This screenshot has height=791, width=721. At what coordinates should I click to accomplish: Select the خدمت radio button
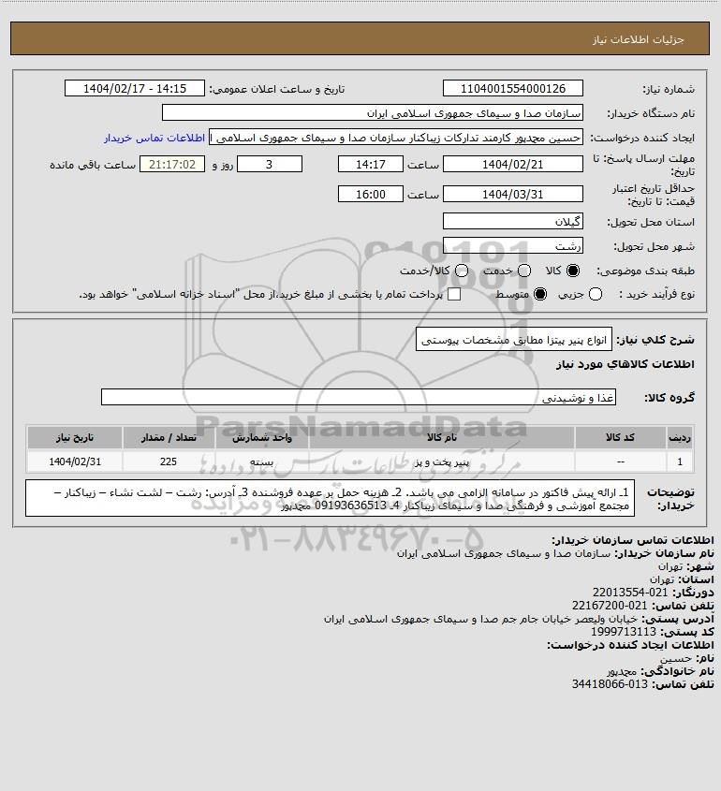pyautogui.click(x=524, y=271)
